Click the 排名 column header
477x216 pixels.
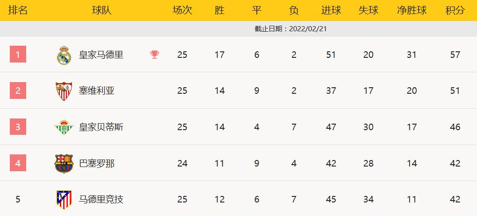[18, 10]
